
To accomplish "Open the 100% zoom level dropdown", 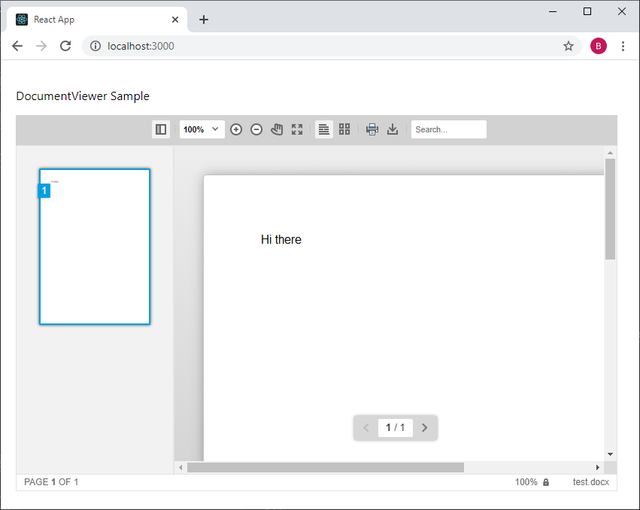I will [x=202, y=129].
